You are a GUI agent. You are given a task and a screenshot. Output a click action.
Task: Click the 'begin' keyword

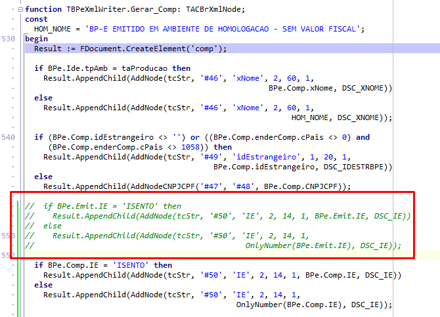point(37,39)
